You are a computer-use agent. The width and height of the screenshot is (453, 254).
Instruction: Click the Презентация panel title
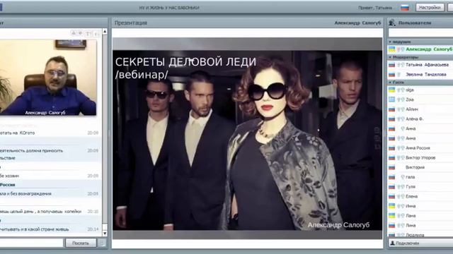coord(130,23)
